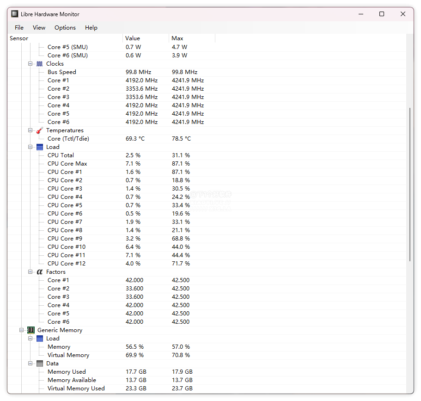This screenshot has width=421, height=401.
Task: Select the Memory Available row
Action: click(207, 380)
